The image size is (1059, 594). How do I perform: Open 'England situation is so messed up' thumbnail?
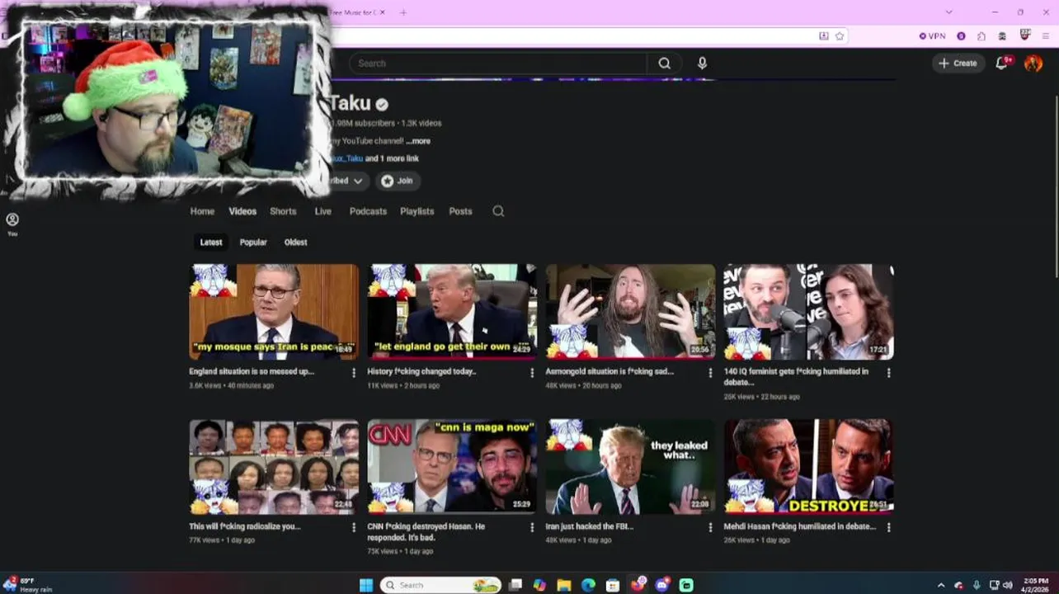click(x=274, y=312)
